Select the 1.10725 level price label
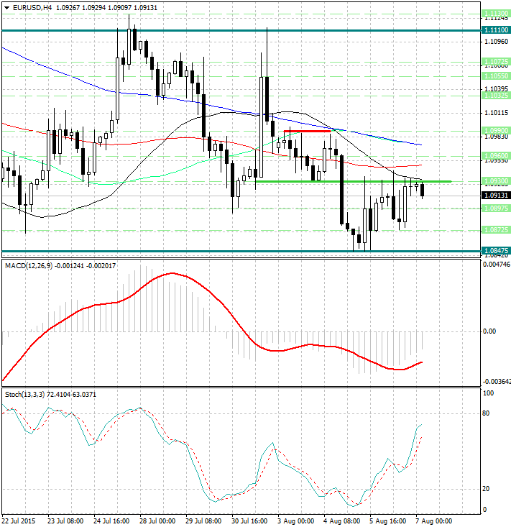The width and height of the screenshot is (511, 527). 496,62
